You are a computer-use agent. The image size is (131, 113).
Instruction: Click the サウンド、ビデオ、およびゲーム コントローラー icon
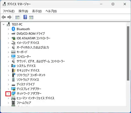pyautogui.click(x=13, y=61)
